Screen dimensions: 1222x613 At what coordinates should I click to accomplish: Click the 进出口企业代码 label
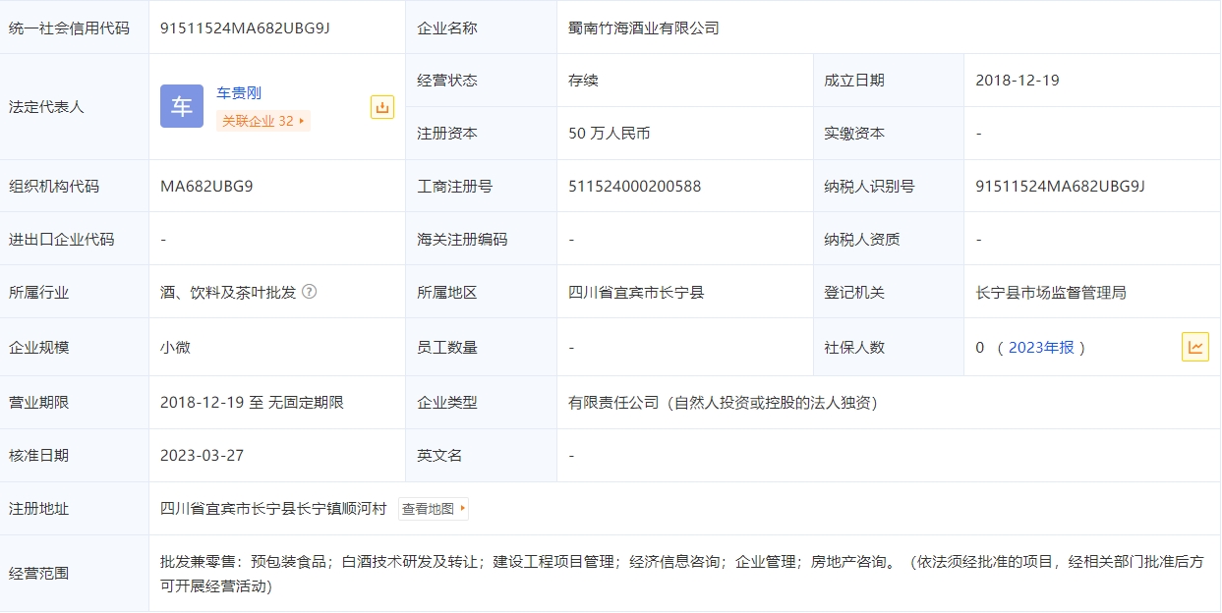click(x=61, y=240)
